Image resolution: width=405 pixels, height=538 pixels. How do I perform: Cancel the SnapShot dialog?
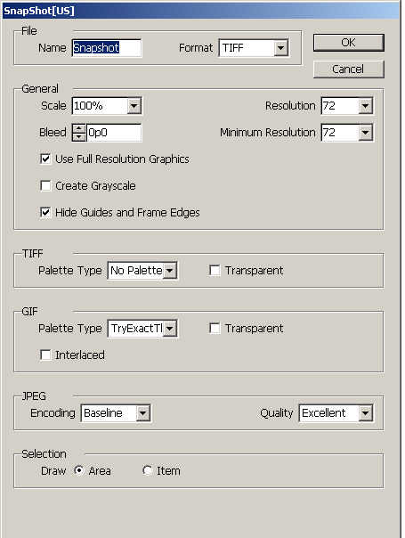click(x=348, y=69)
